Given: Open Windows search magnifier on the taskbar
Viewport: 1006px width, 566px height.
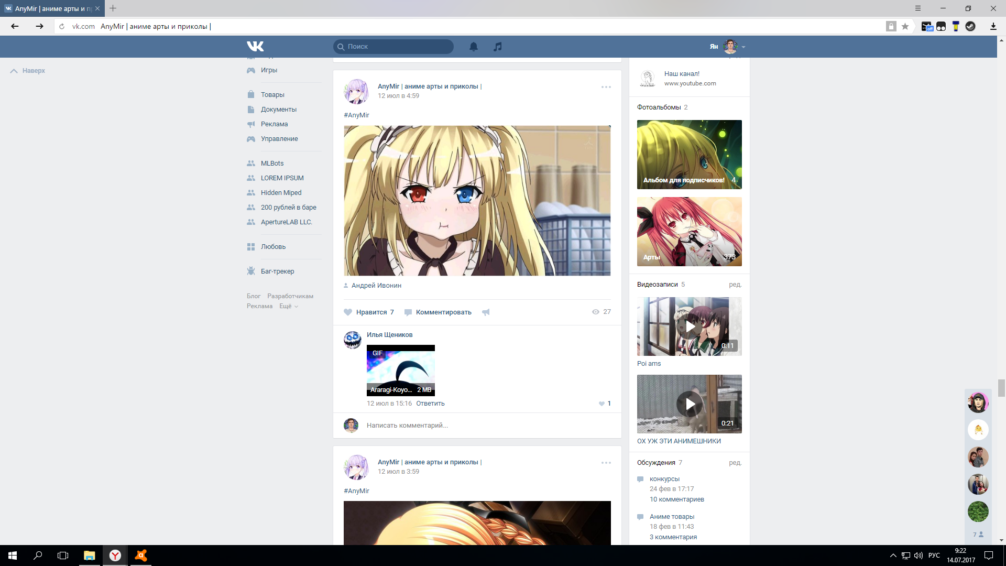Looking at the screenshot, I should point(38,556).
